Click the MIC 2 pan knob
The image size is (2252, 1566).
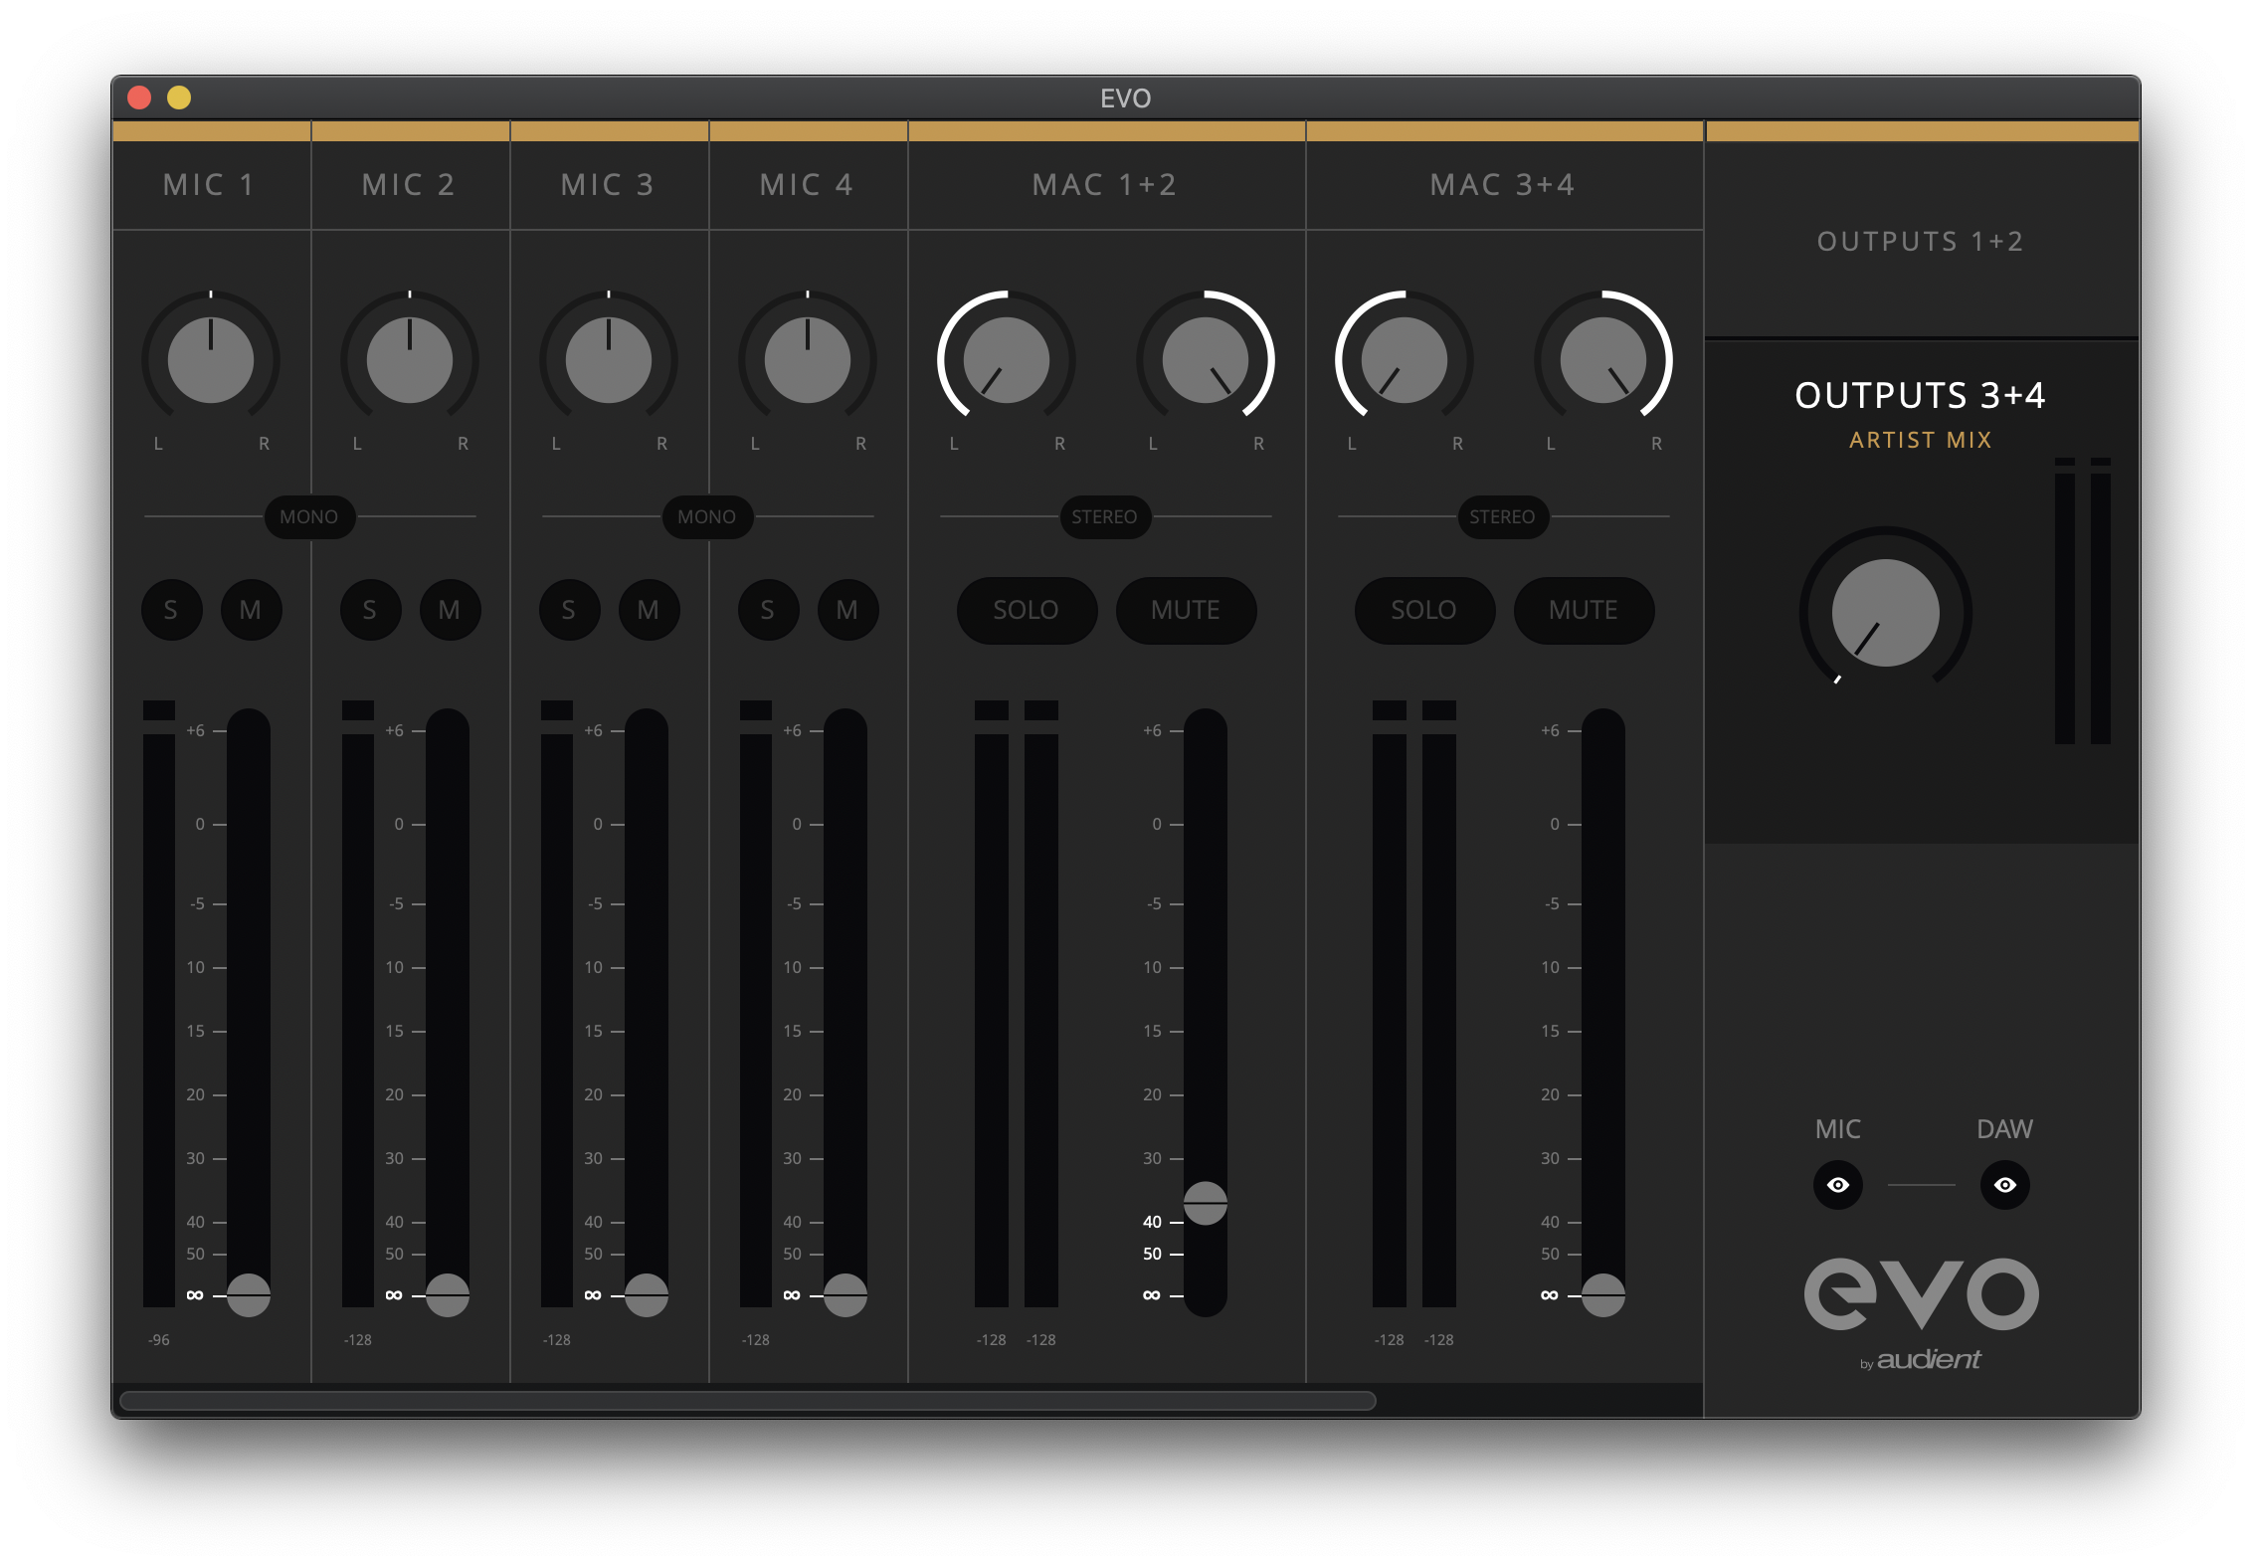coord(410,360)
